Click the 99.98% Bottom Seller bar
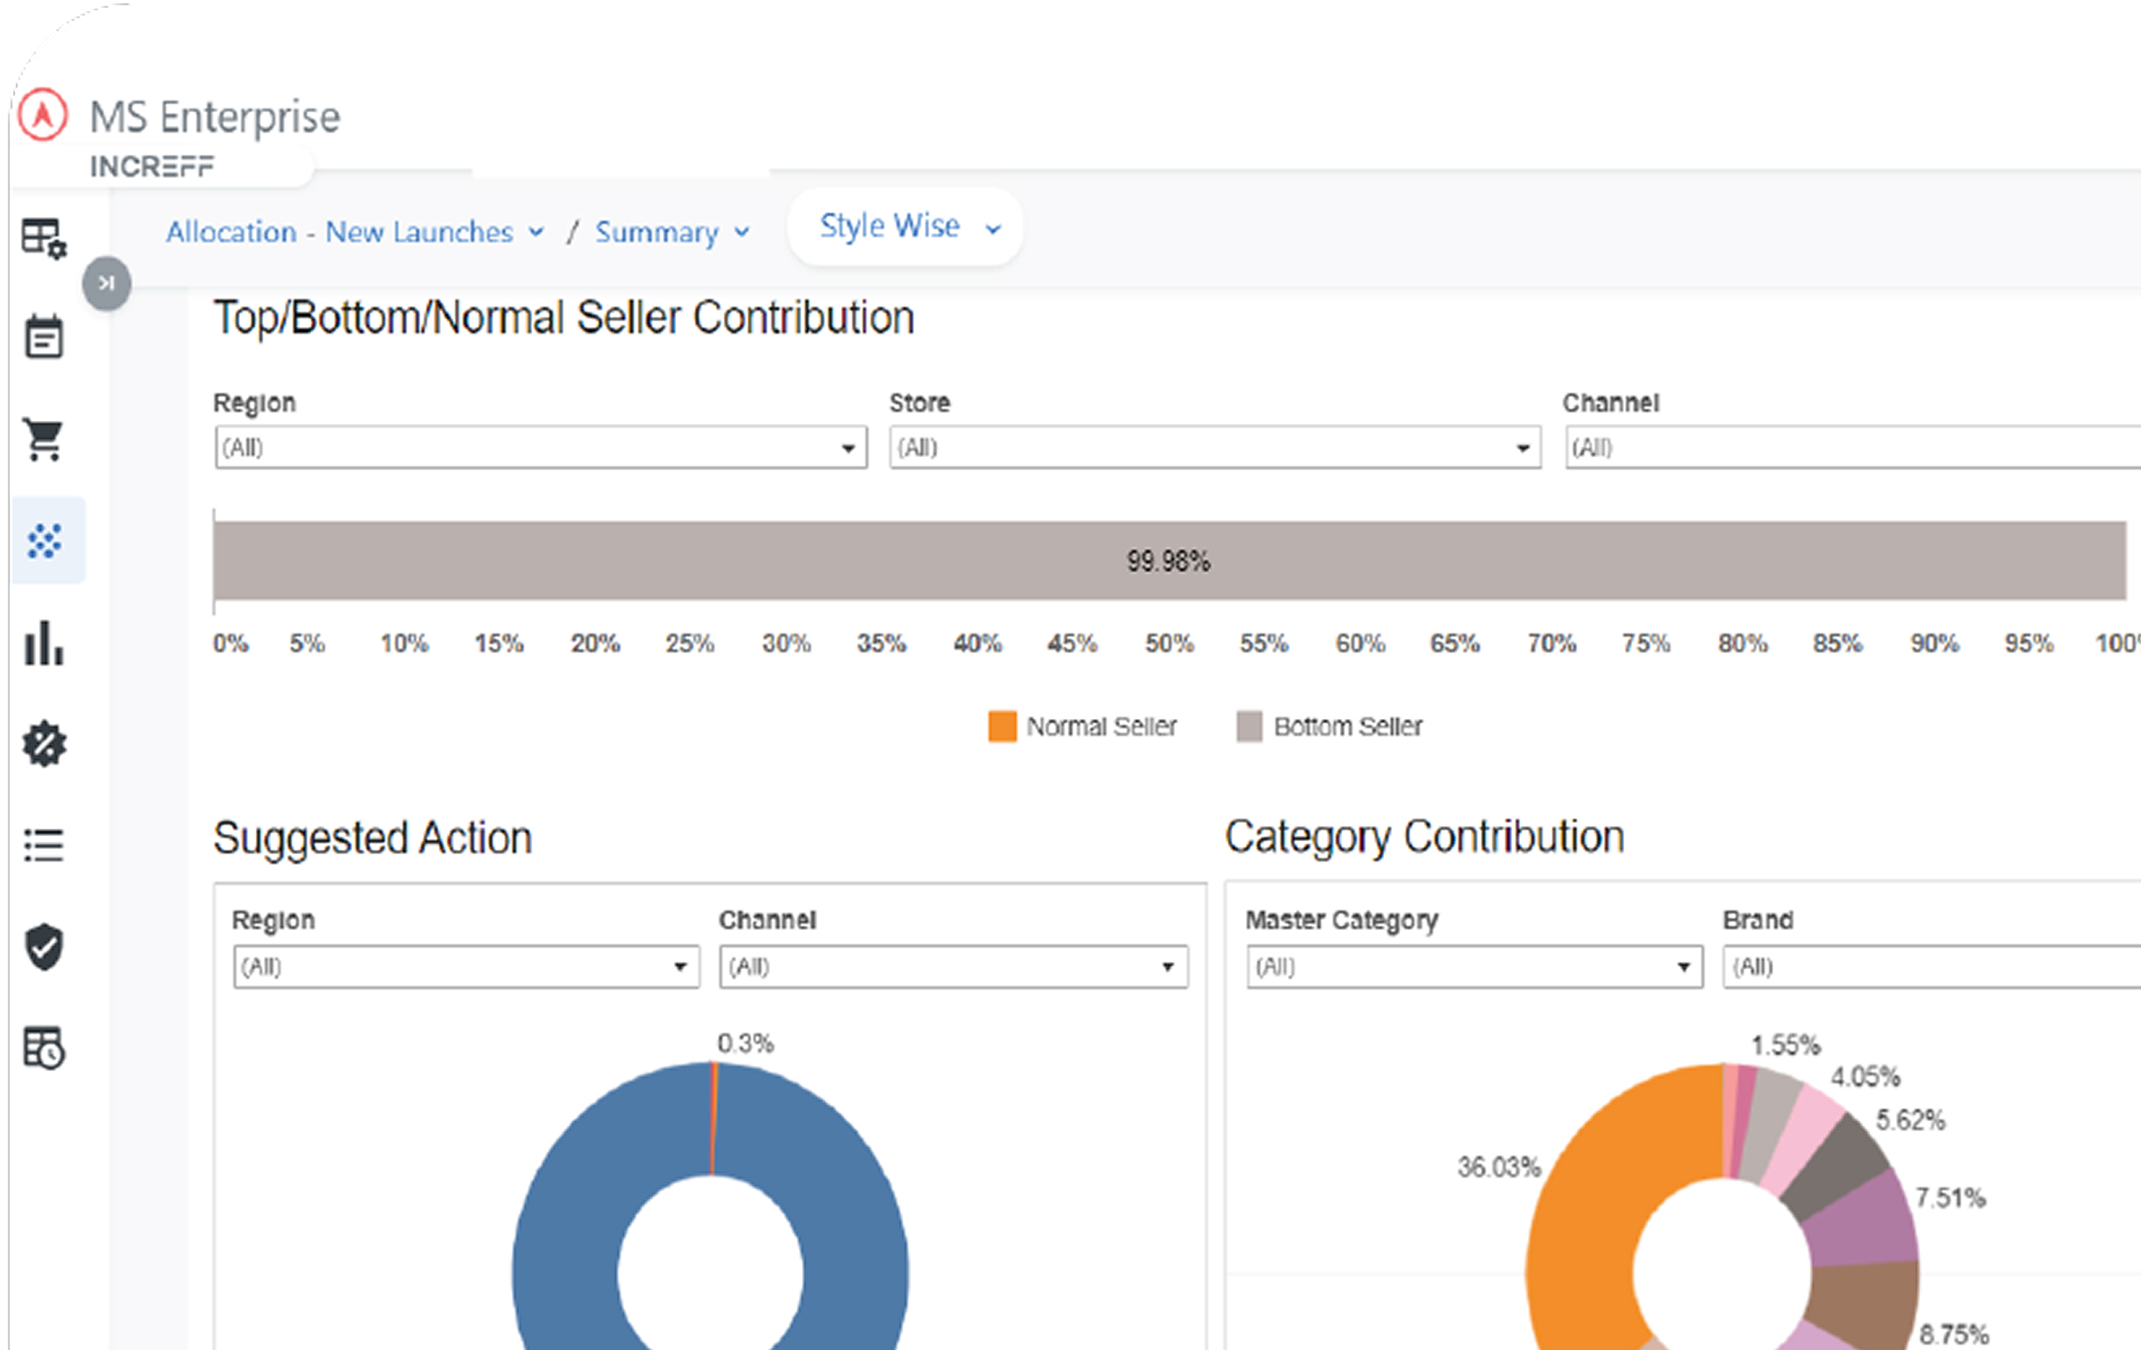 pos(1168,561)
